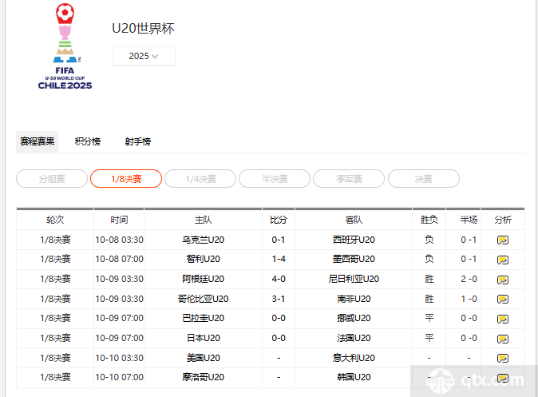Show the 季军赛 stage match
This screenshot has height=397, width=538.
pos(349,179)
